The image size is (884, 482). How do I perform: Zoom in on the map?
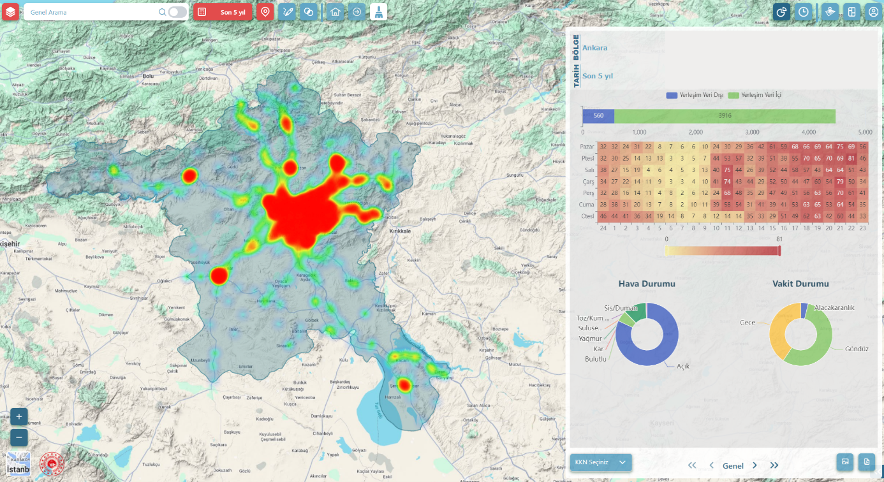click(19, 417)
